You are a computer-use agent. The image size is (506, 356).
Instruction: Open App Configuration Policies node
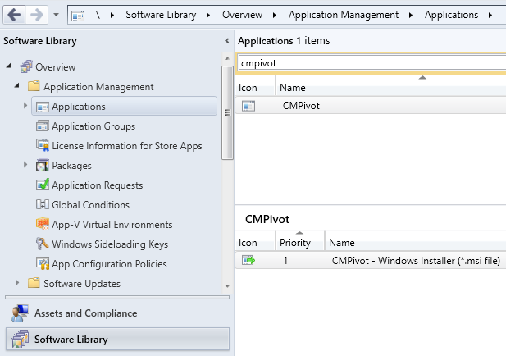tap(108, 264)
